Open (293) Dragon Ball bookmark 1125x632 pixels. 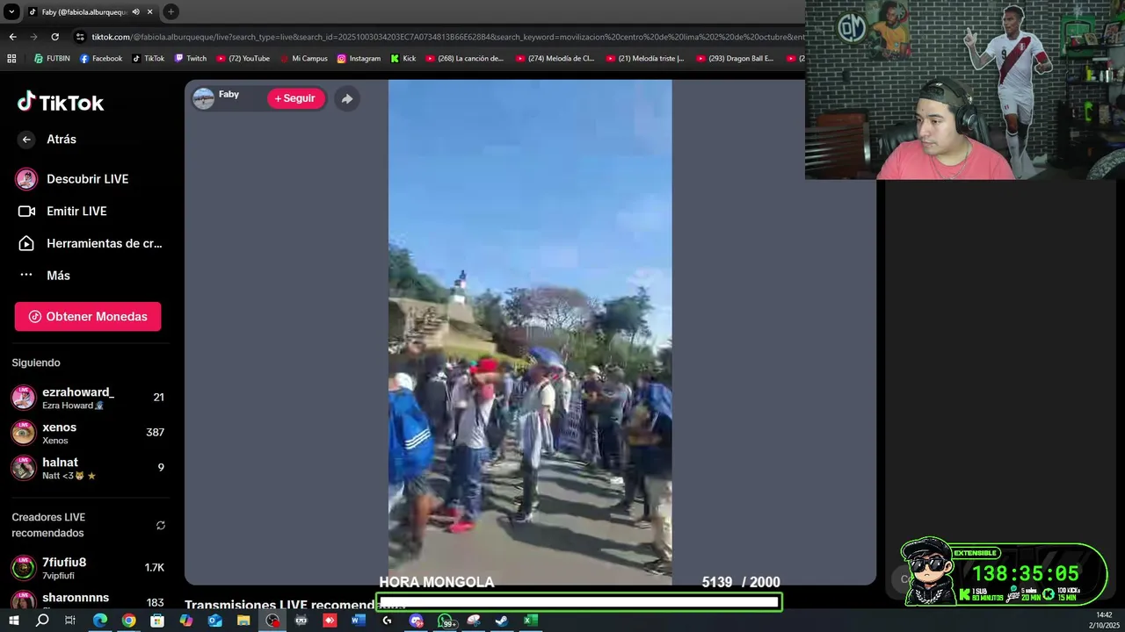(x=736, y=59)
